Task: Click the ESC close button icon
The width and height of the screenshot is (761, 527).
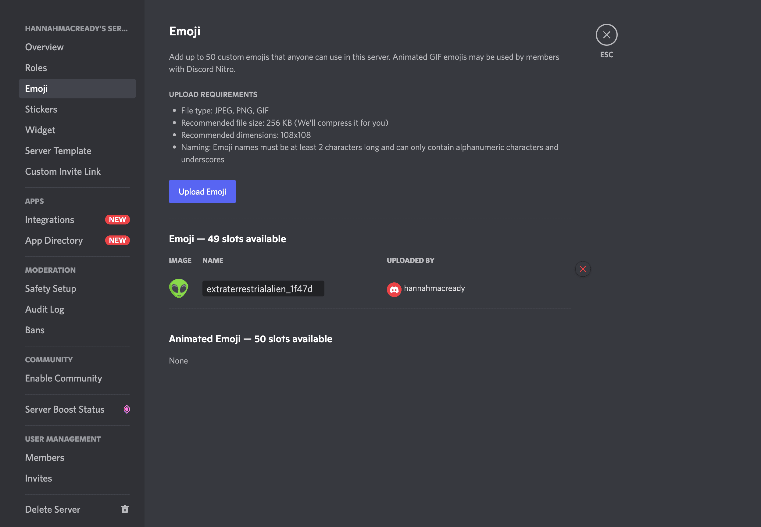Action: pos(607,34)
